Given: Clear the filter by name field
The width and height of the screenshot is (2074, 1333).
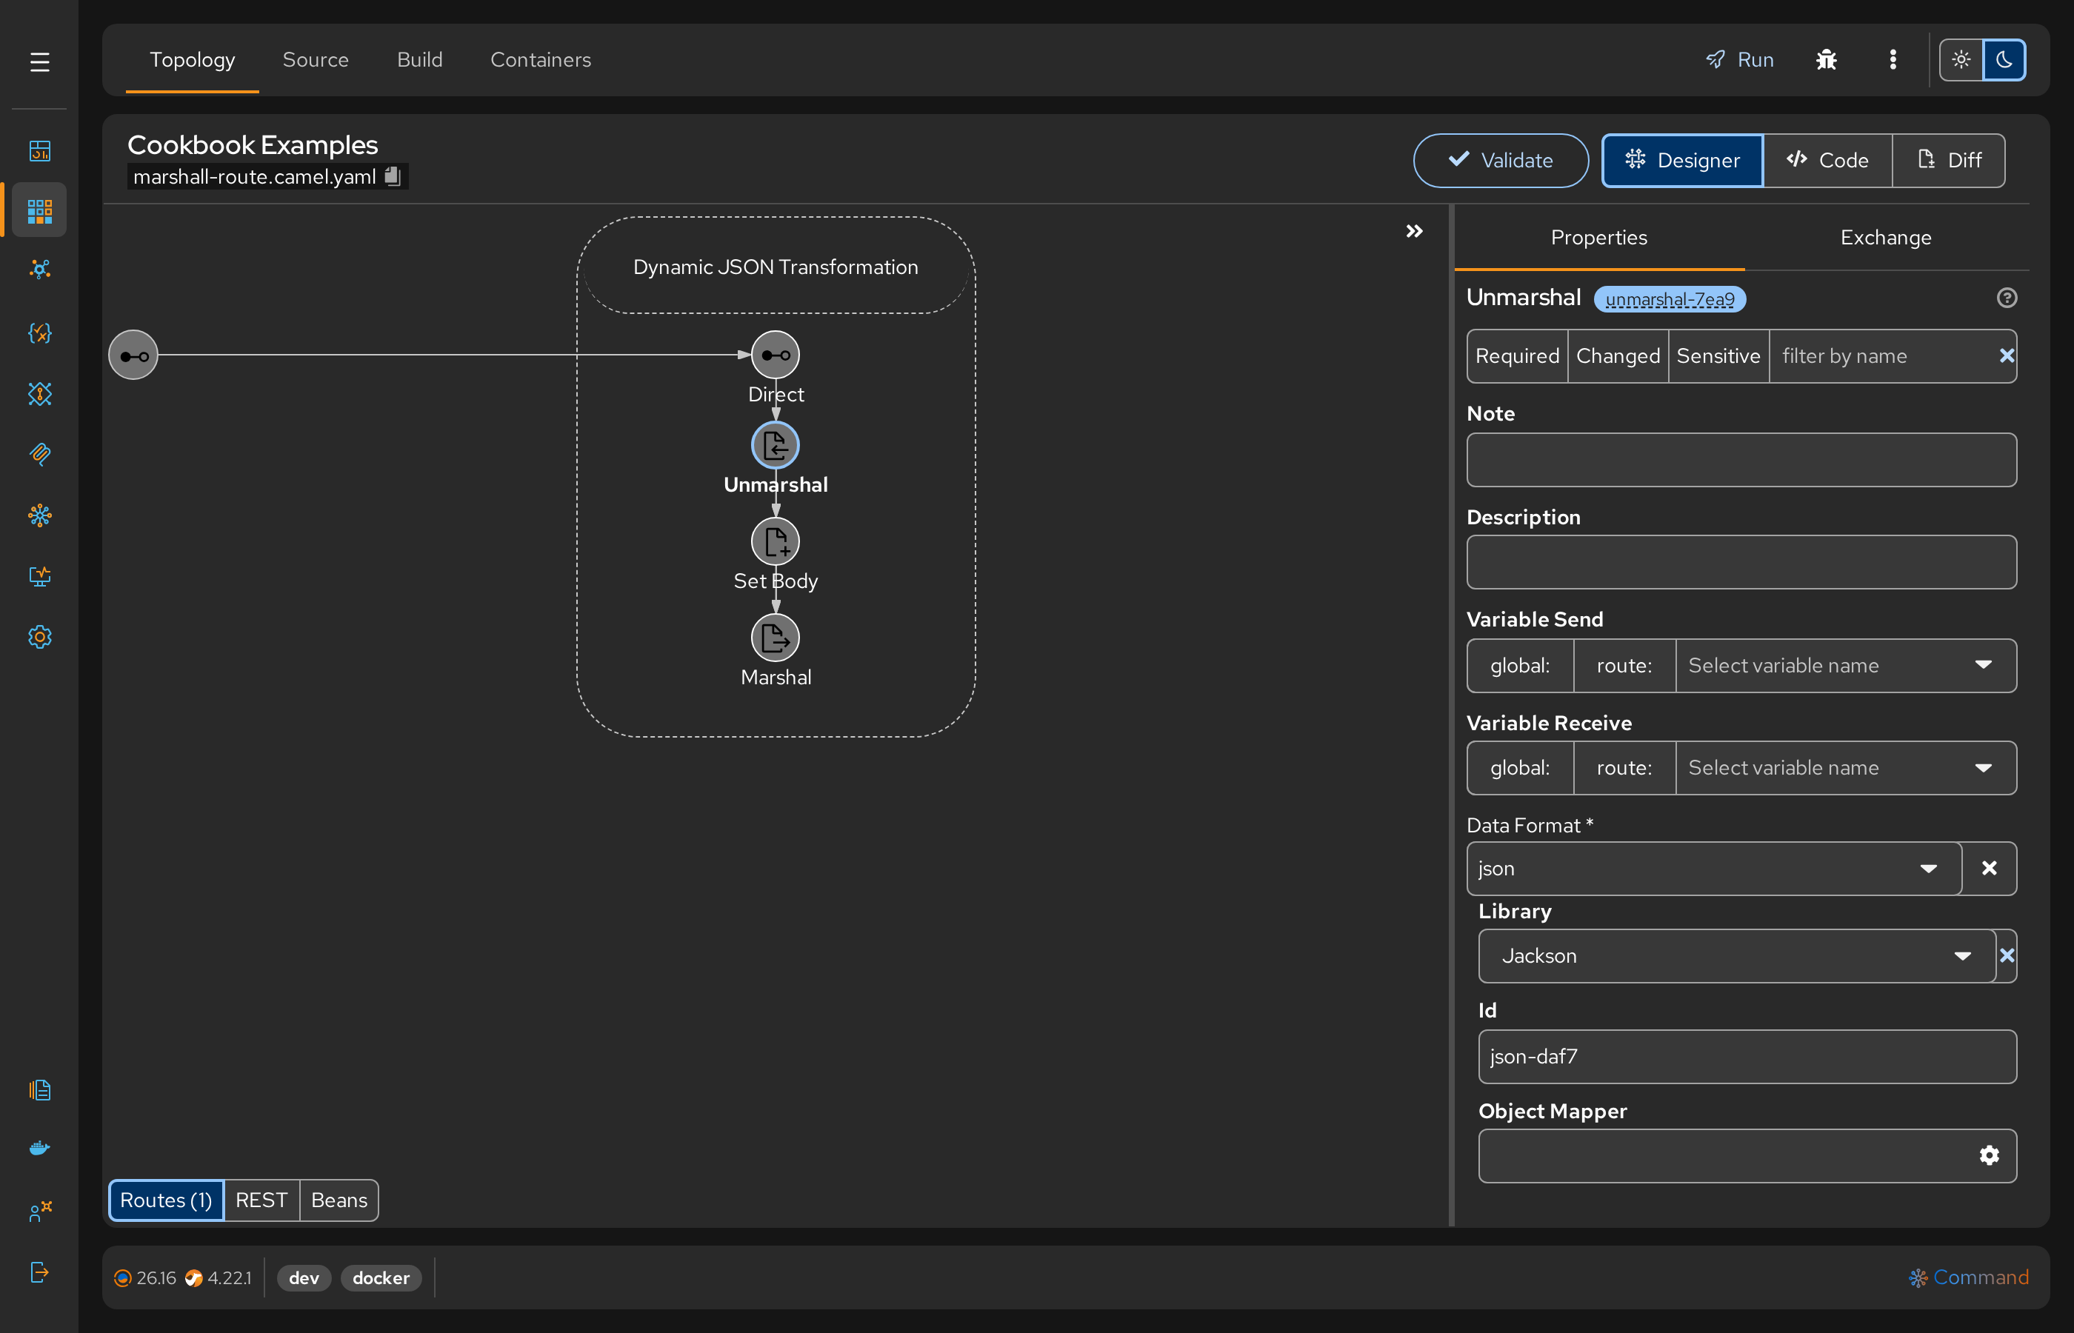Looking at the screenshot, I should [2007, 355].
